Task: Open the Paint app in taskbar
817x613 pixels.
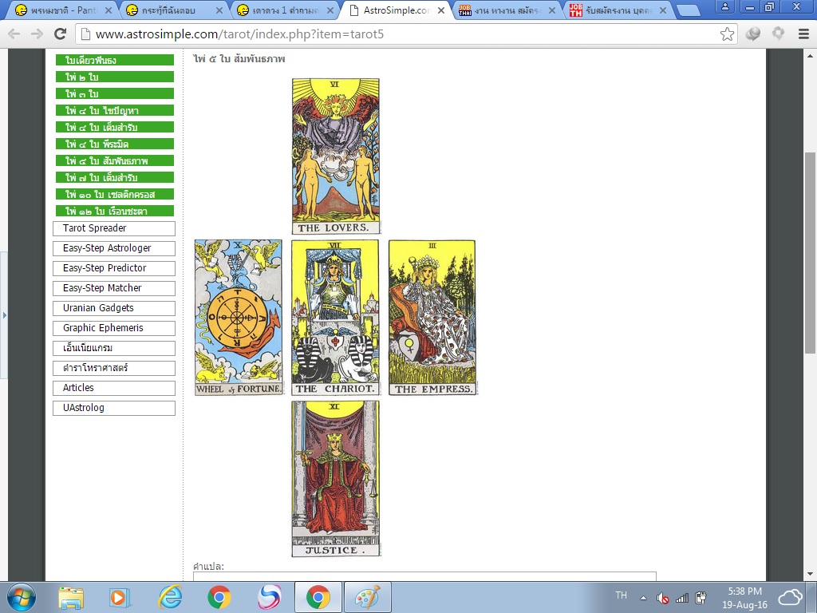Action: (368, 597)
